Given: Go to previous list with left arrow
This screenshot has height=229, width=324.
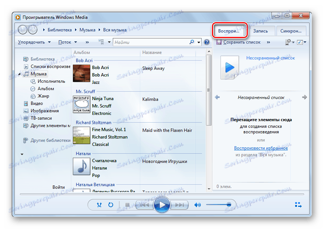Looking at the screenshot, I should (x=217, y=97).
